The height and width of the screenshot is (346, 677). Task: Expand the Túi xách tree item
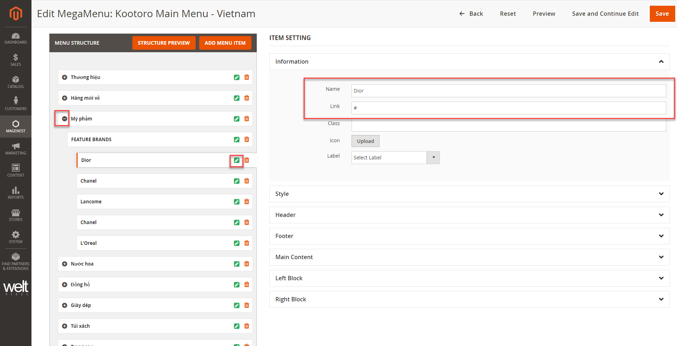pos(65,326)
